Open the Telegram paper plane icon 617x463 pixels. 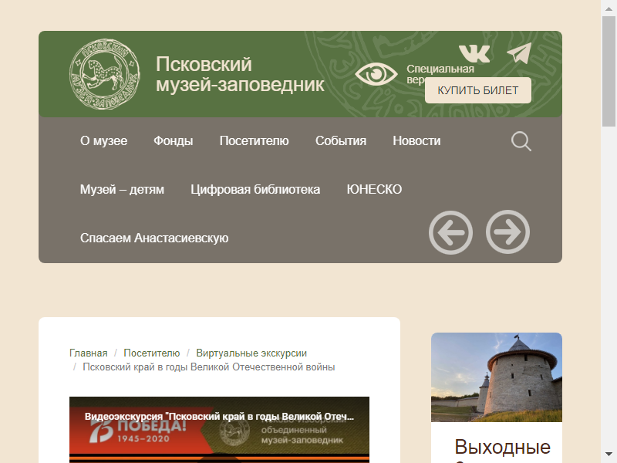click(519, 53)
